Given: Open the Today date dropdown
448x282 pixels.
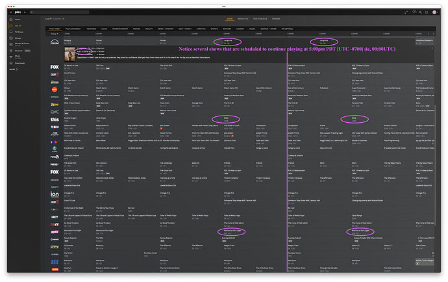Looking at the screenshot, I should coord(55,34).
